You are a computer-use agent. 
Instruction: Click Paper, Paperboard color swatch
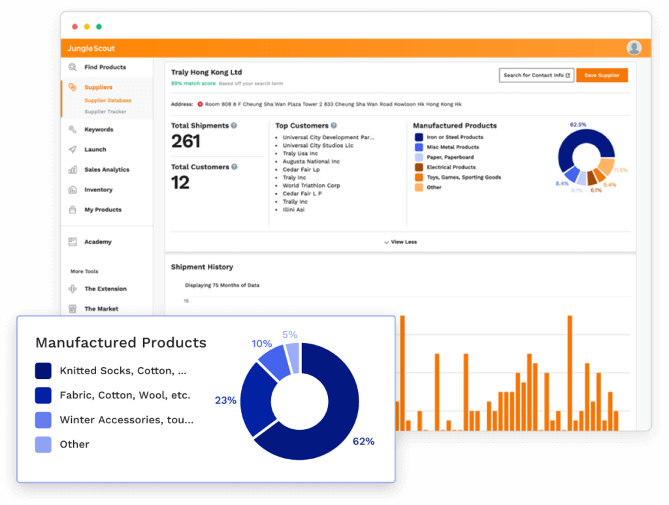click(419, 157)
